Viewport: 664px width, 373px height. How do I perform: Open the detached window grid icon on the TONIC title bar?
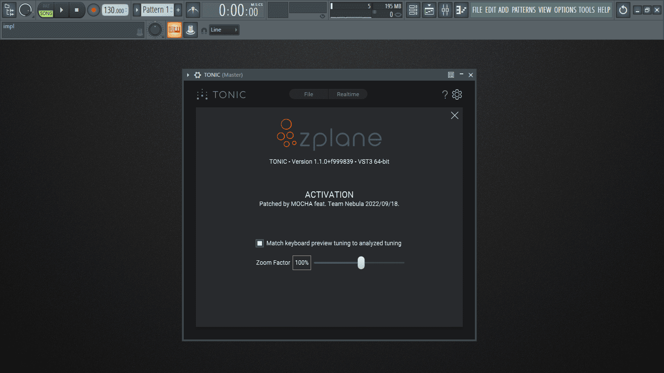451,75
